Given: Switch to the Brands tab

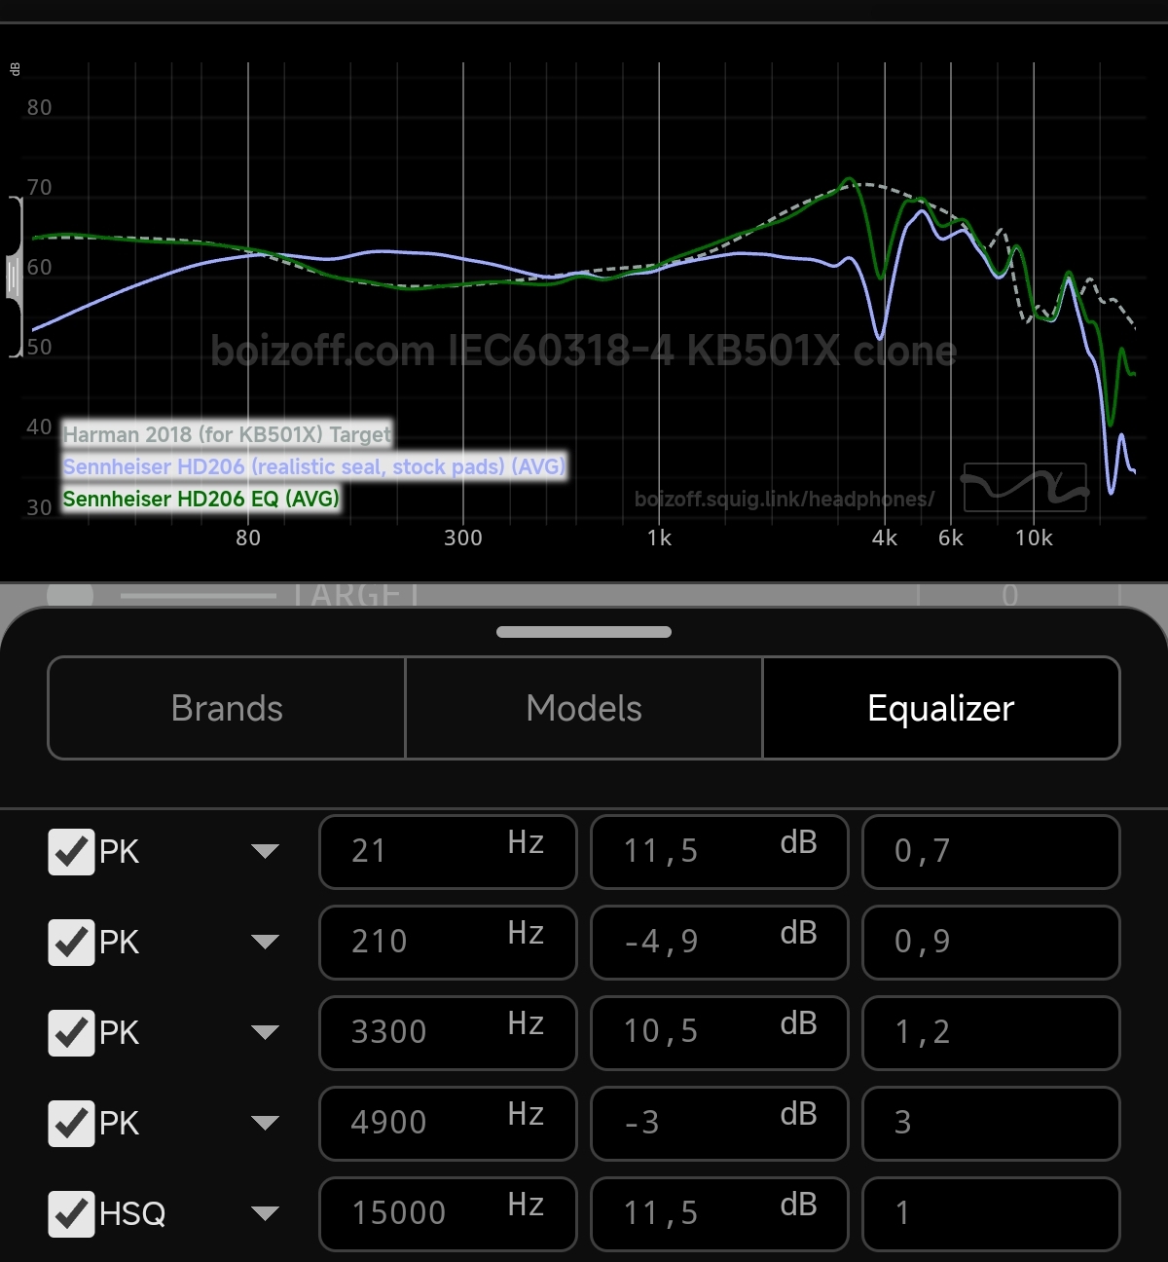Looking at the screenshot, I should coord(227,708).
